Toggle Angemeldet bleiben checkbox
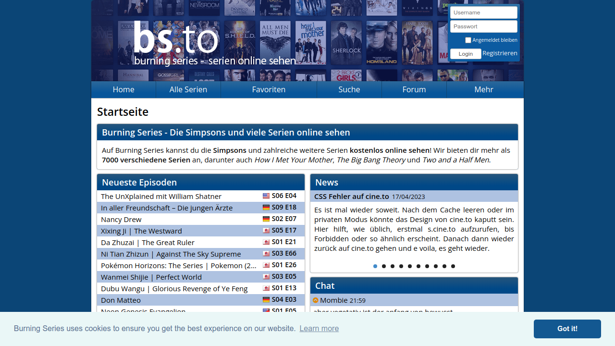615x346 pixels. click(468, 40)
